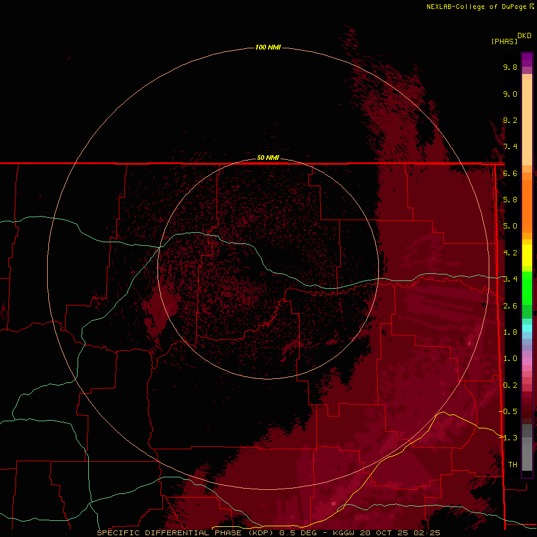Pick the pink band of the color bar
This screenshot has height=537, width=537.
pos(527,362)
